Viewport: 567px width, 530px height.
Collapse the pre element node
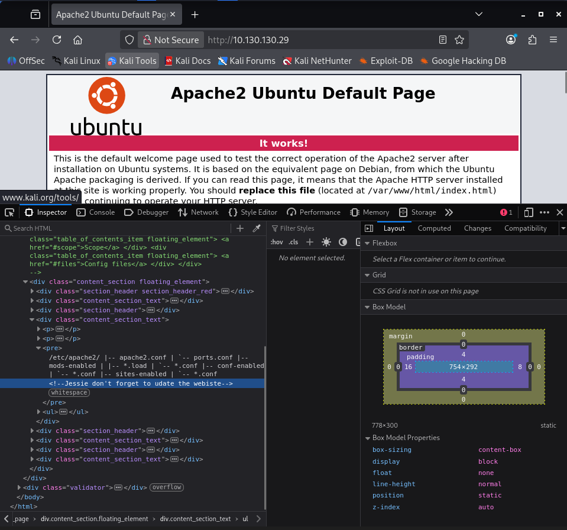(38, 348)
